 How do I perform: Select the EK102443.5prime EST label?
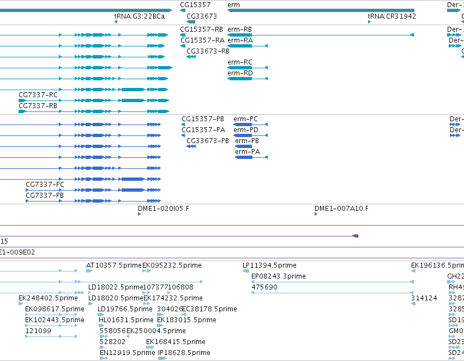pos(55,320)
